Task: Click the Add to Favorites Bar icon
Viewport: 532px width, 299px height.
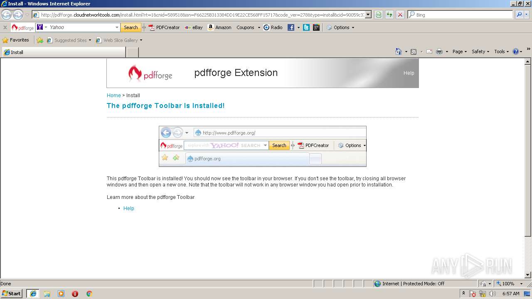Action: tap(40, 40)
